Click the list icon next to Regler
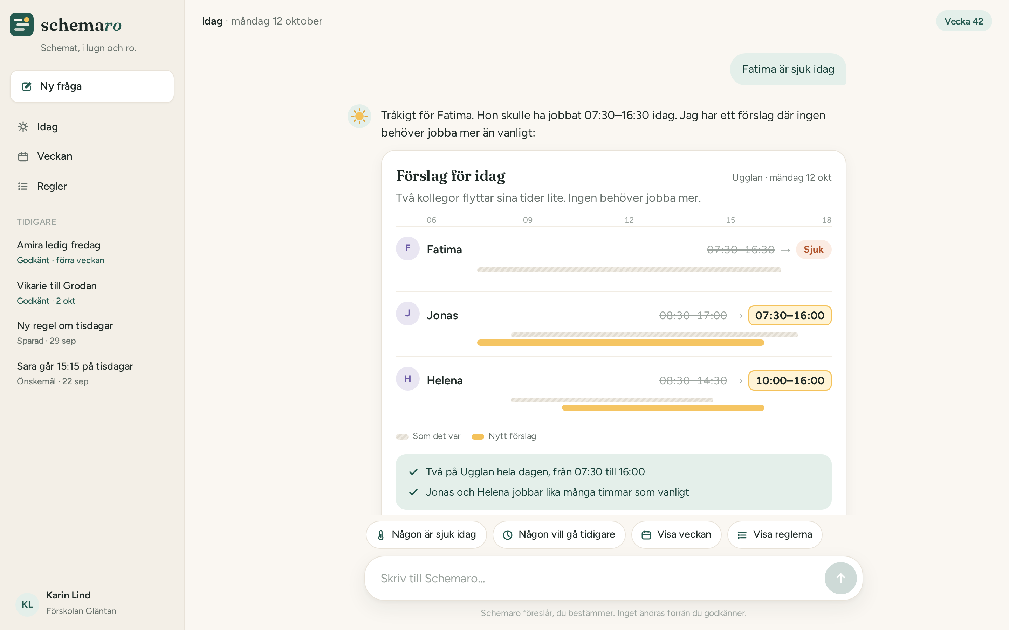Image resolution: width=1009 pixels, height=630 pixels. pyautogui.click(x=23, y=186)
